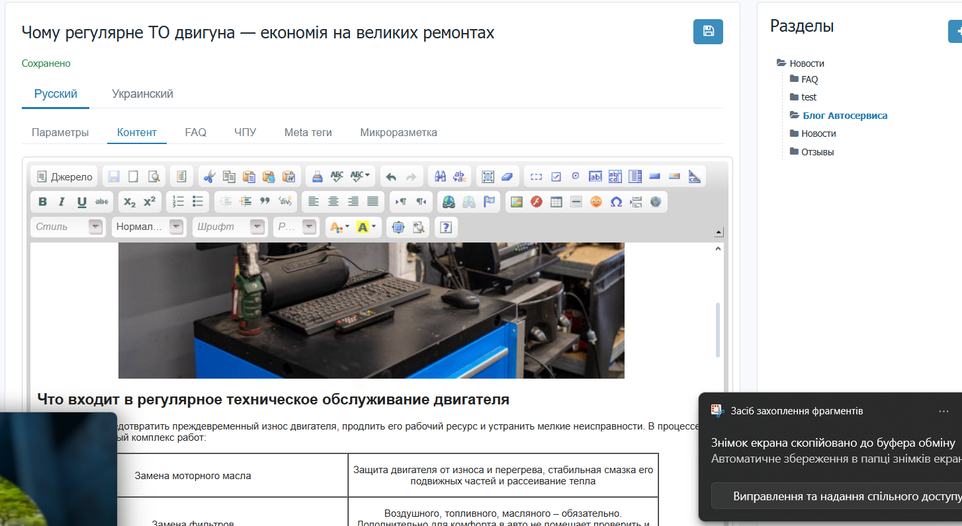The image size is (962, 526).
Task: Click the Джерело (source) button
Action: [64, 176]
